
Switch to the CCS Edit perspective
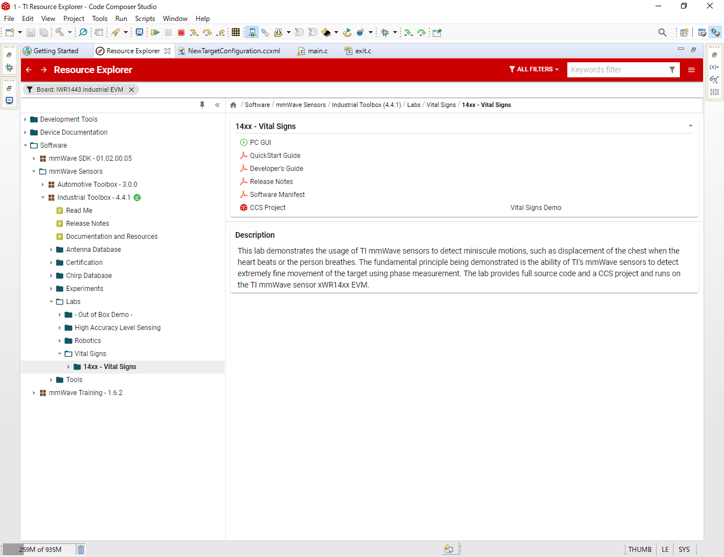702,33
